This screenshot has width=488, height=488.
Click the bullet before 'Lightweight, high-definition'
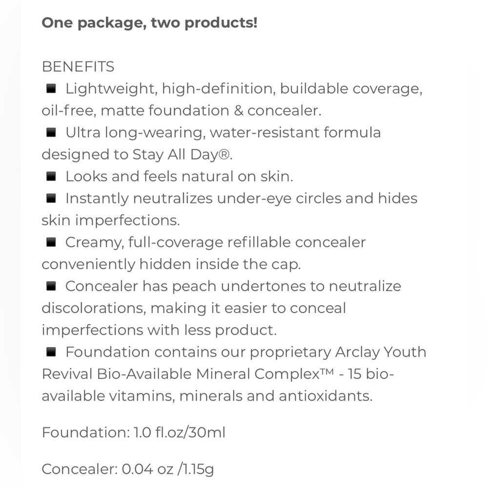coord(51,89)
